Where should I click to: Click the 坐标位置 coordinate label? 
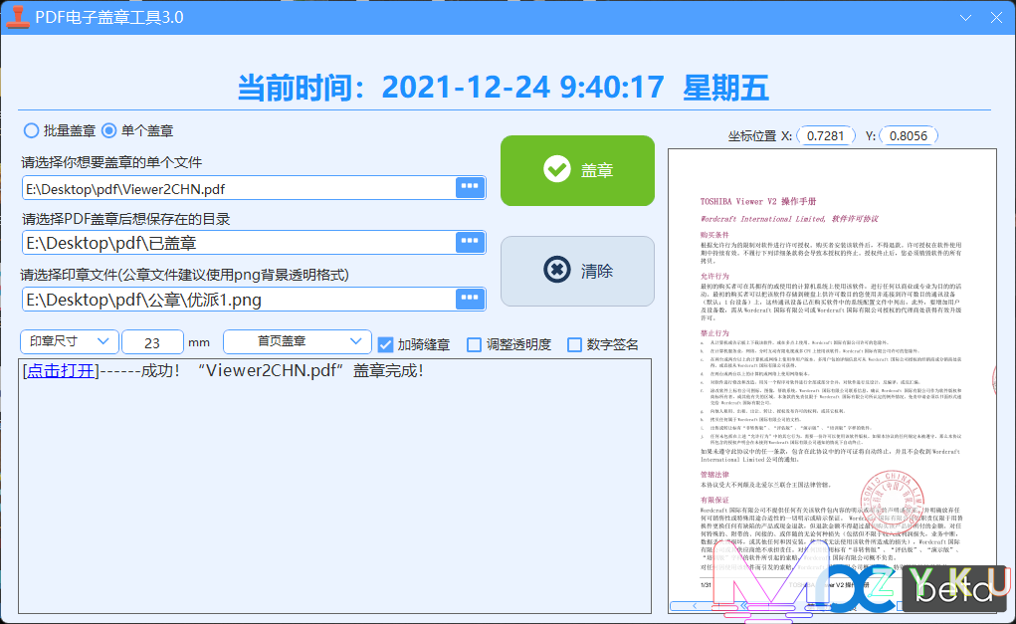[751, 136]
